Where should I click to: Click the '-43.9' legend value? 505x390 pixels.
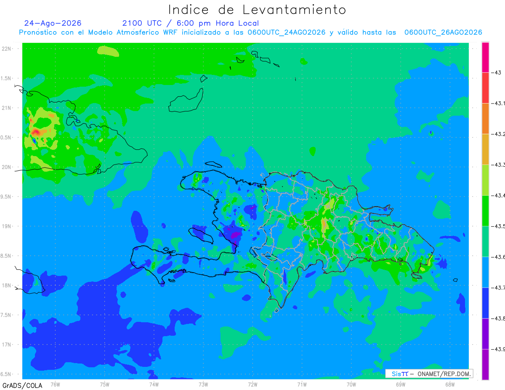tap(498, 349)
